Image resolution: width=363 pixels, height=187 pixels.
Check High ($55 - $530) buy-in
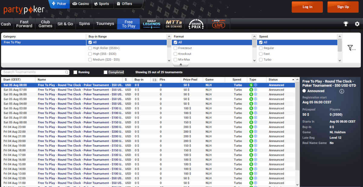point(90,54)
